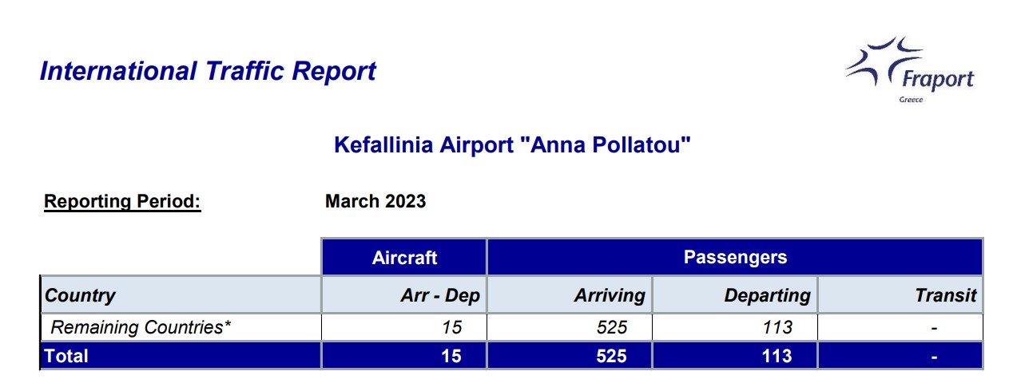Select the International Traffic Report title

(208, 71)
